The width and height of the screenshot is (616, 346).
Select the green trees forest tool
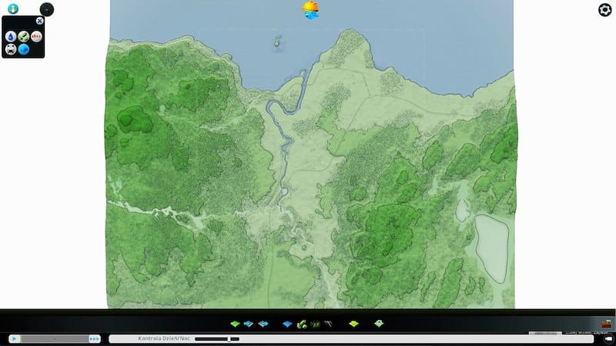(302, 324)
